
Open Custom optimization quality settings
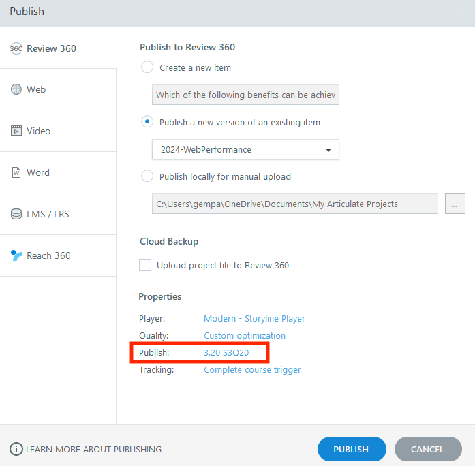click(245, 335)
